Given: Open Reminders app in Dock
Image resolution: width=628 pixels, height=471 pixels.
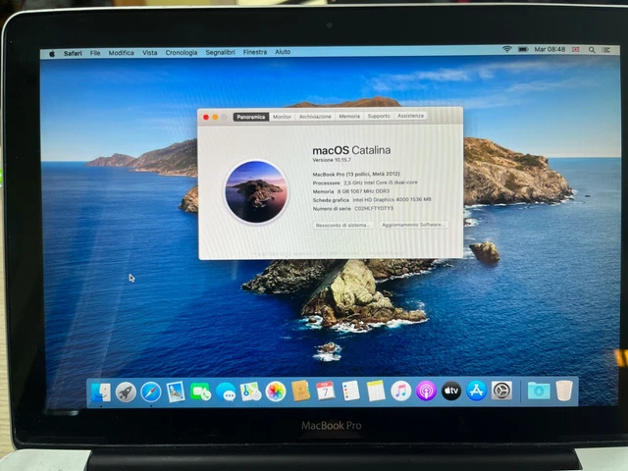Looking at the screenshot, I should tap(351, 391).
